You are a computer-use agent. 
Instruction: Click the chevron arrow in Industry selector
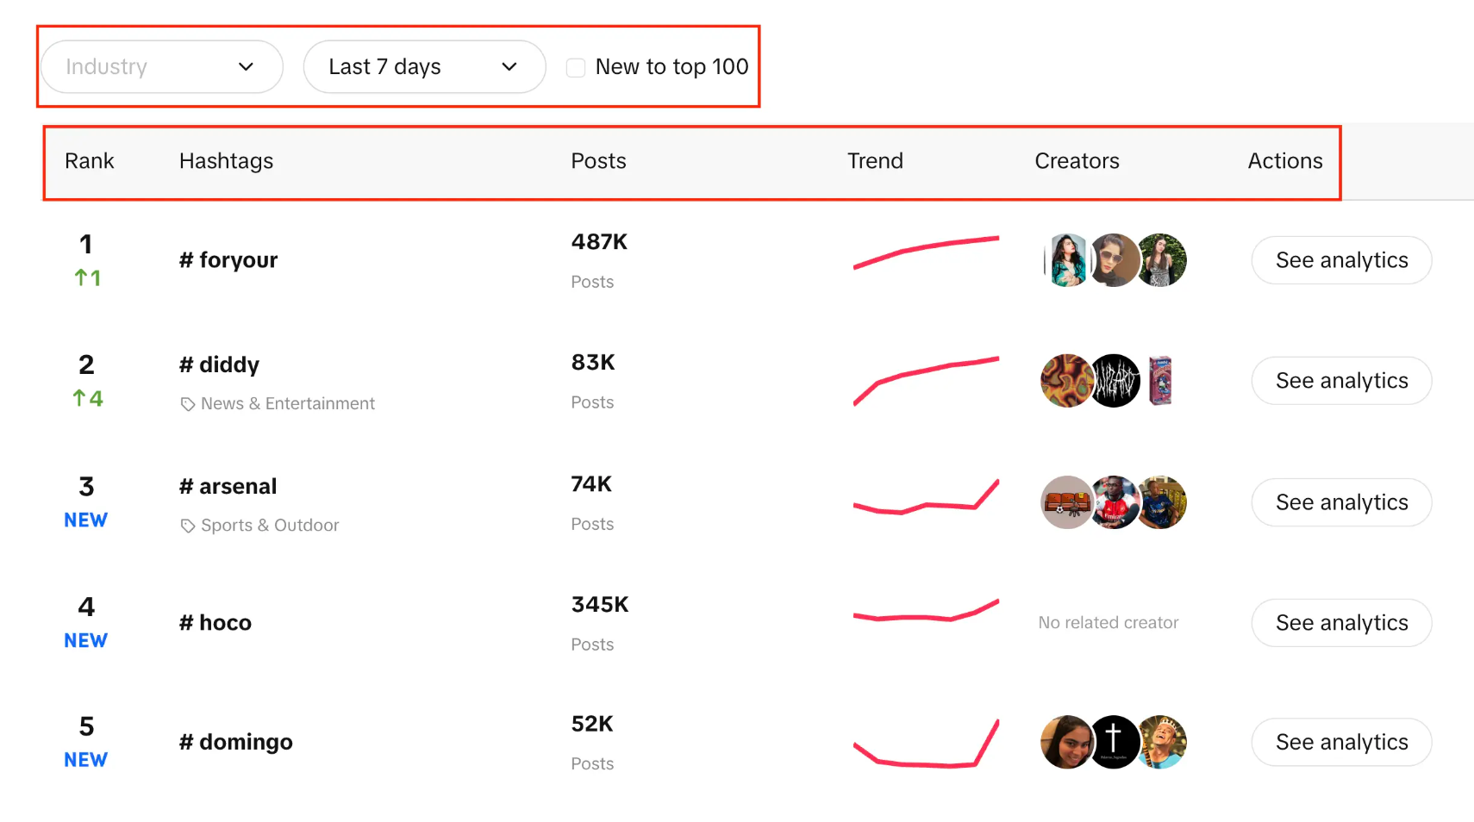click(x=246, y=67)
